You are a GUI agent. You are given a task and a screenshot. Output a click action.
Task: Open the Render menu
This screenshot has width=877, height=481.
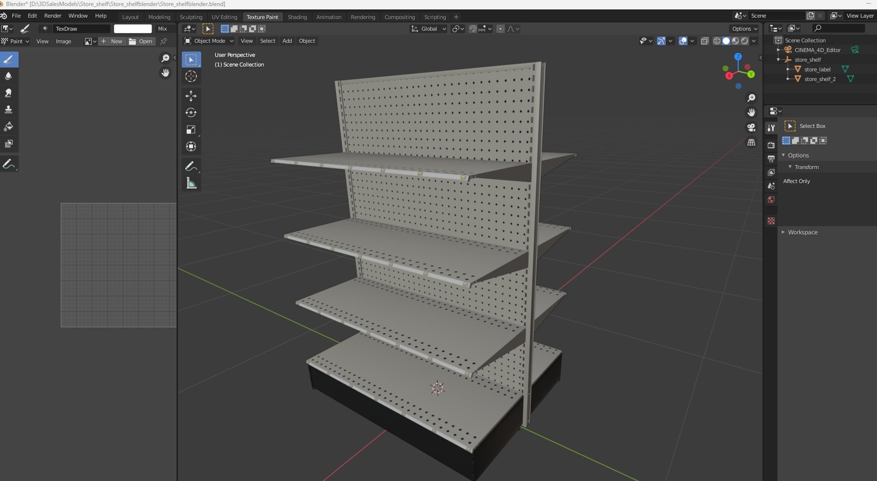tap(53, 16)
